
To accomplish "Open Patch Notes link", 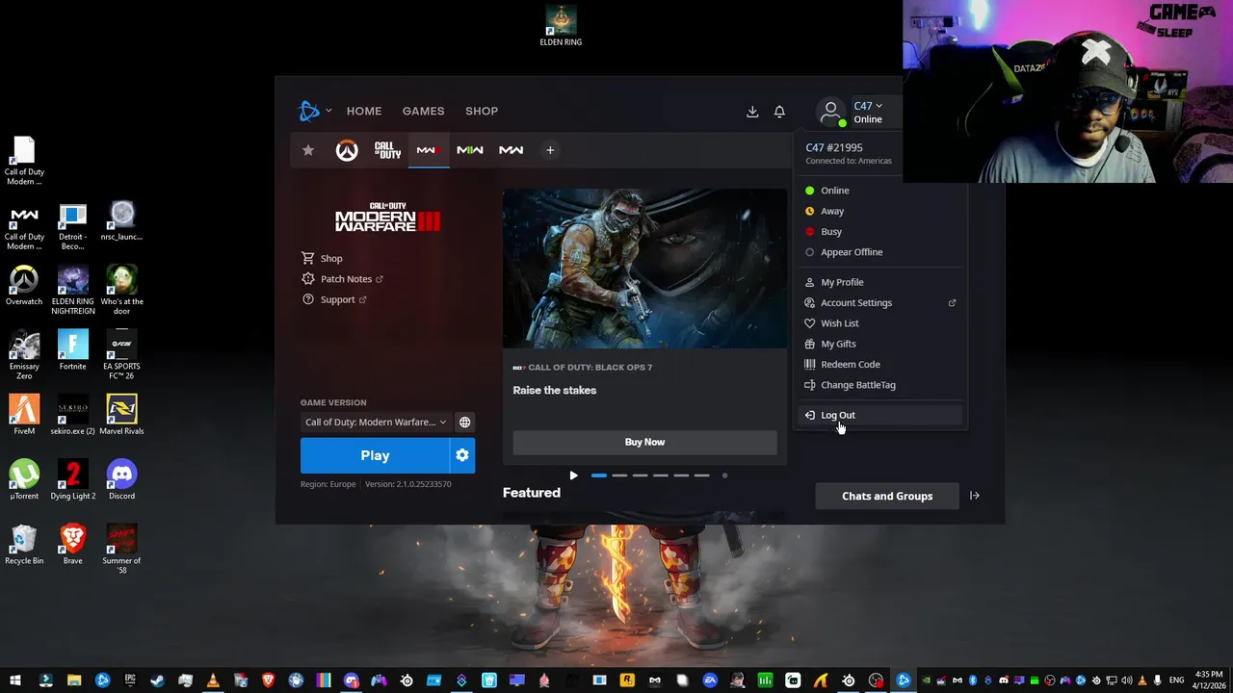I will [342, 279].
